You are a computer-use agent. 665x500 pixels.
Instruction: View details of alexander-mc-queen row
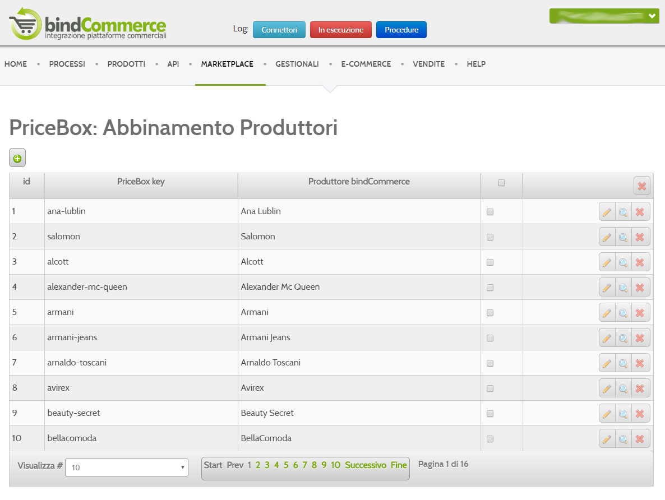[623, 287]
